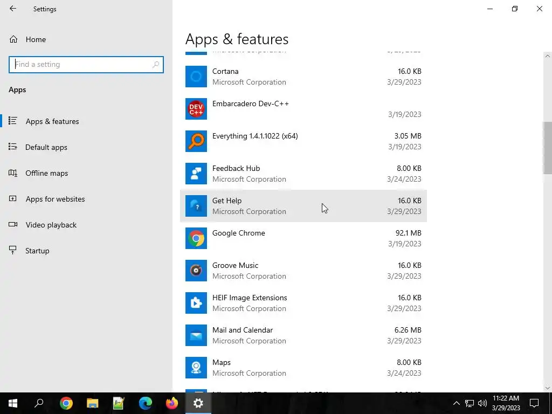Show hidden tray icons chevron
The height and width of the screenshot is (414, 552).
point(456,403)
